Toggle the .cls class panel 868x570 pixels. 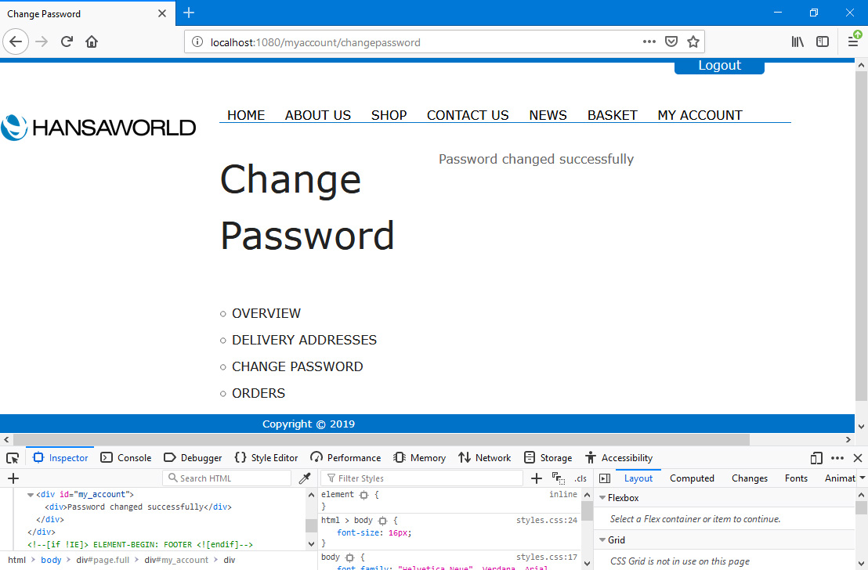click(x=580, y=478)
